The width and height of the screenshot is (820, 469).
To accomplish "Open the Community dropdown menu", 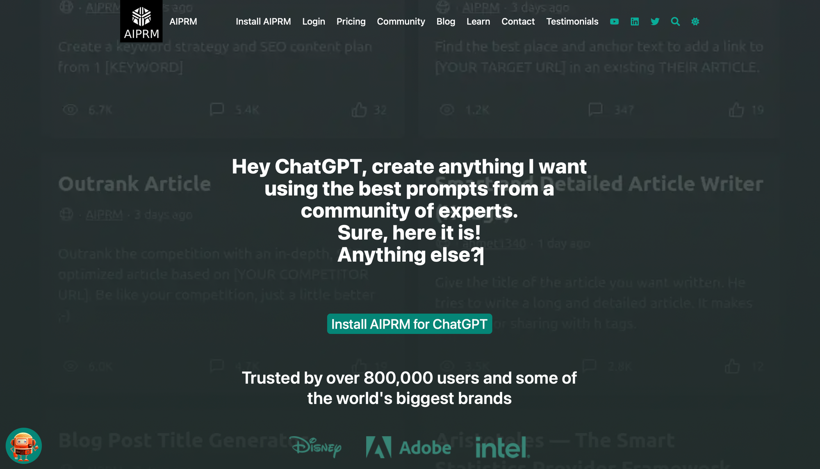I will pyautogui.click(x=401, y=21).
